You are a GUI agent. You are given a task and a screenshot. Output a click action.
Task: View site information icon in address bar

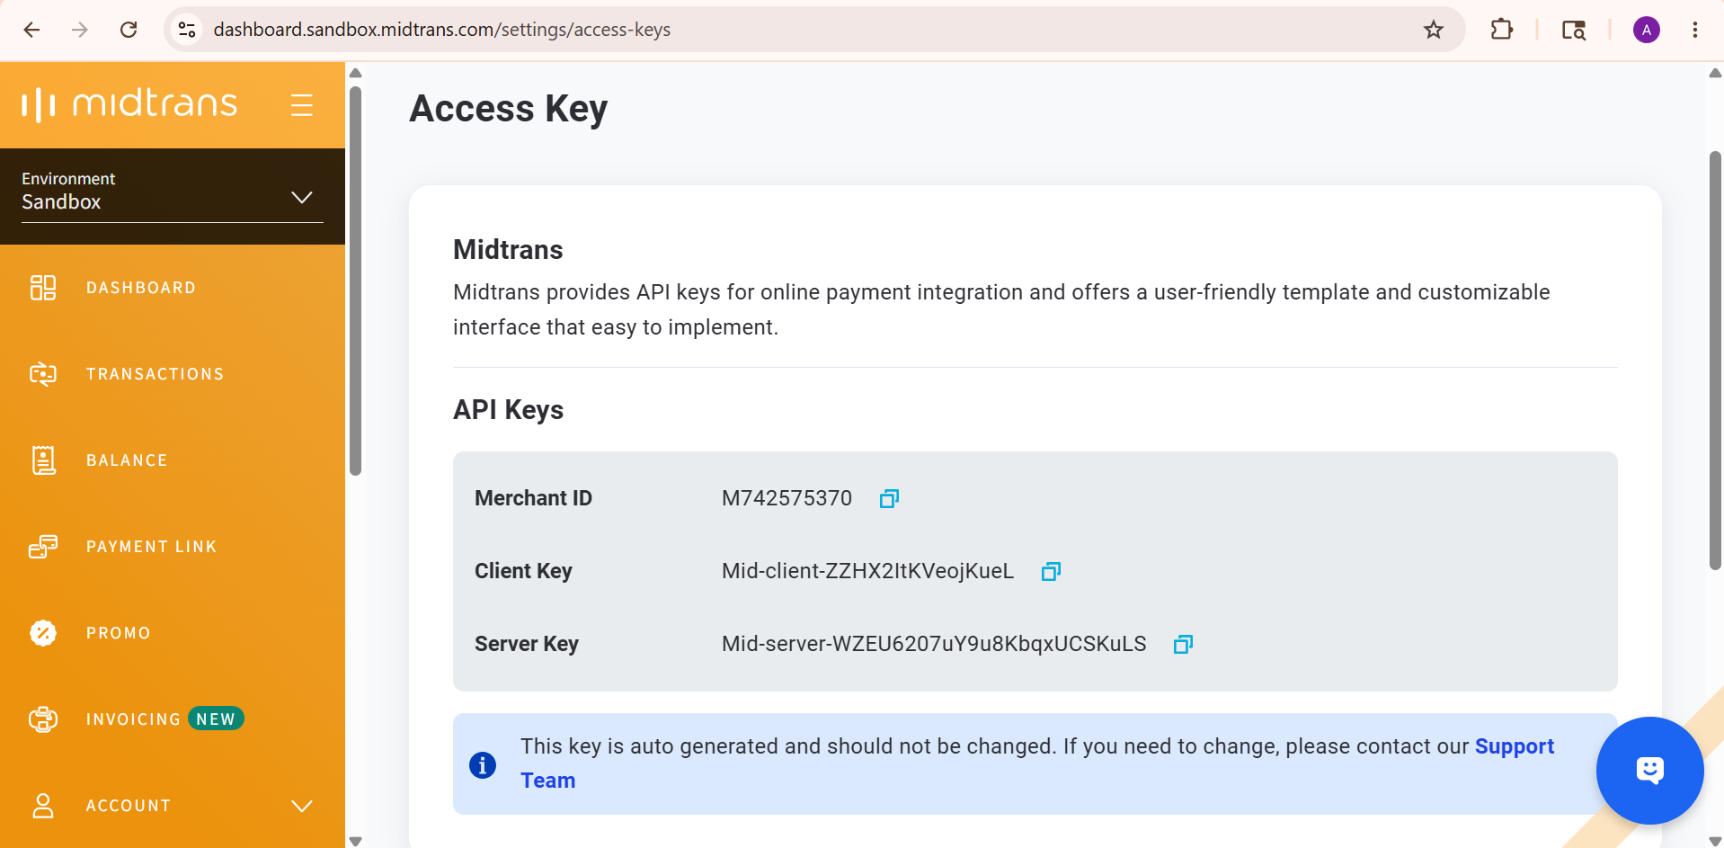pos(187,30)
